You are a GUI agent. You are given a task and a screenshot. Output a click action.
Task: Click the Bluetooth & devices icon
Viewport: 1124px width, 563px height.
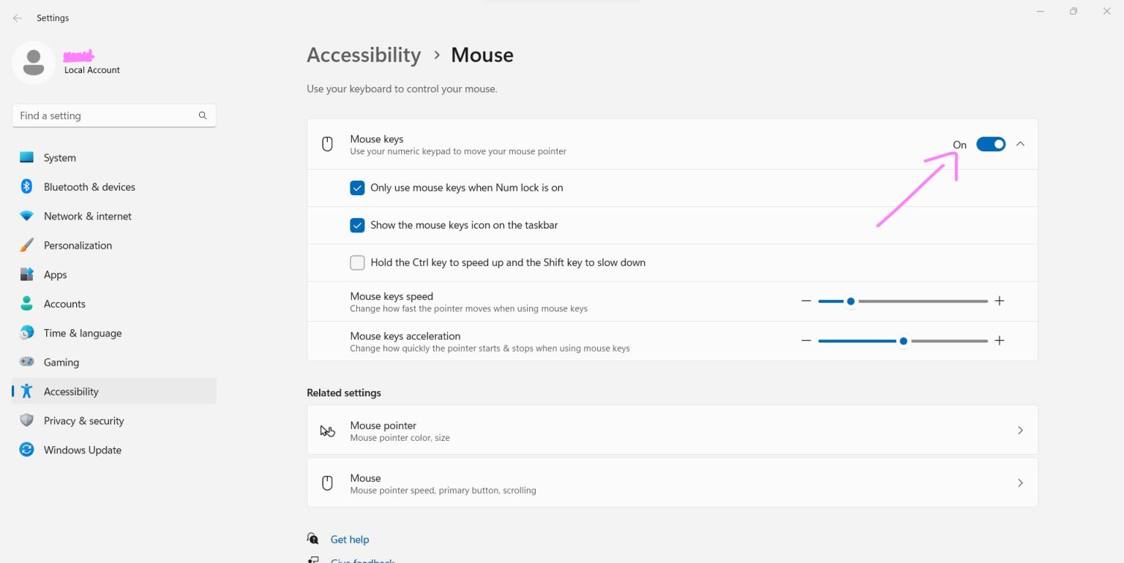click(x=27, y=186)
